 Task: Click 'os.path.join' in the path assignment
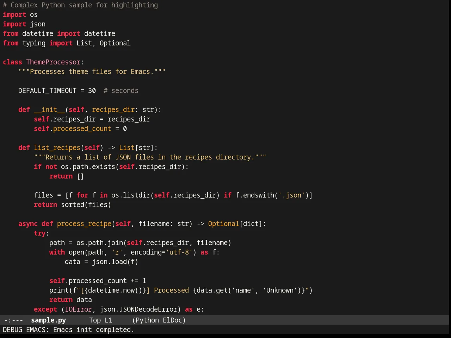[100, 243]
